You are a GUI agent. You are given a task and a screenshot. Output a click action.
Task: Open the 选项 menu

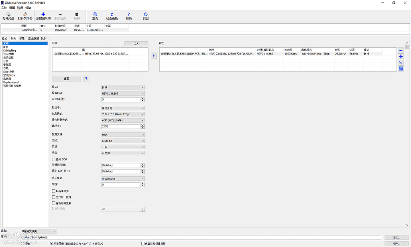tap(20, 8)
